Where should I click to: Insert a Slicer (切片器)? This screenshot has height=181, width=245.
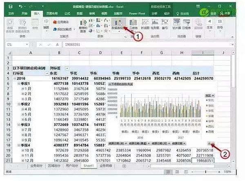[x=176, y=24]
